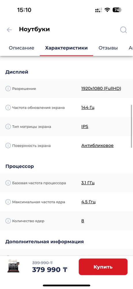
Task: Tap info icon next to Поверхность экрана
Action: tap(8, 146)
